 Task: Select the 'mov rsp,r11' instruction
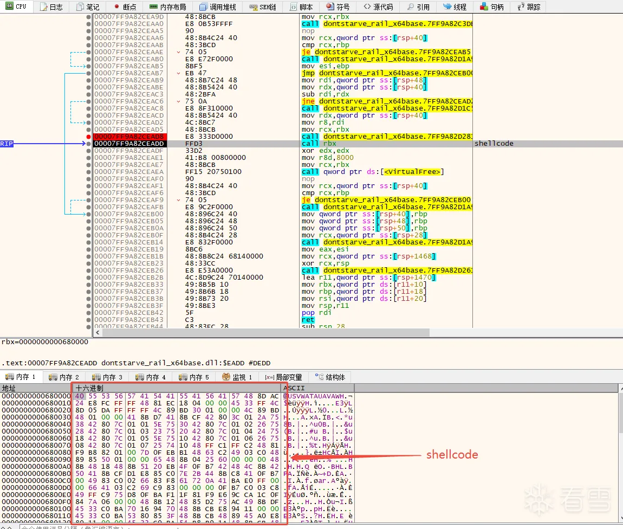(x=326, y=306)
